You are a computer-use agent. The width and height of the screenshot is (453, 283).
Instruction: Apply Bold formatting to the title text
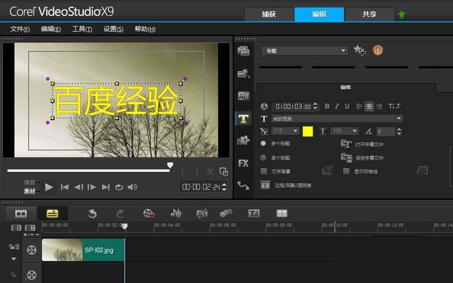tap(328, 106)
